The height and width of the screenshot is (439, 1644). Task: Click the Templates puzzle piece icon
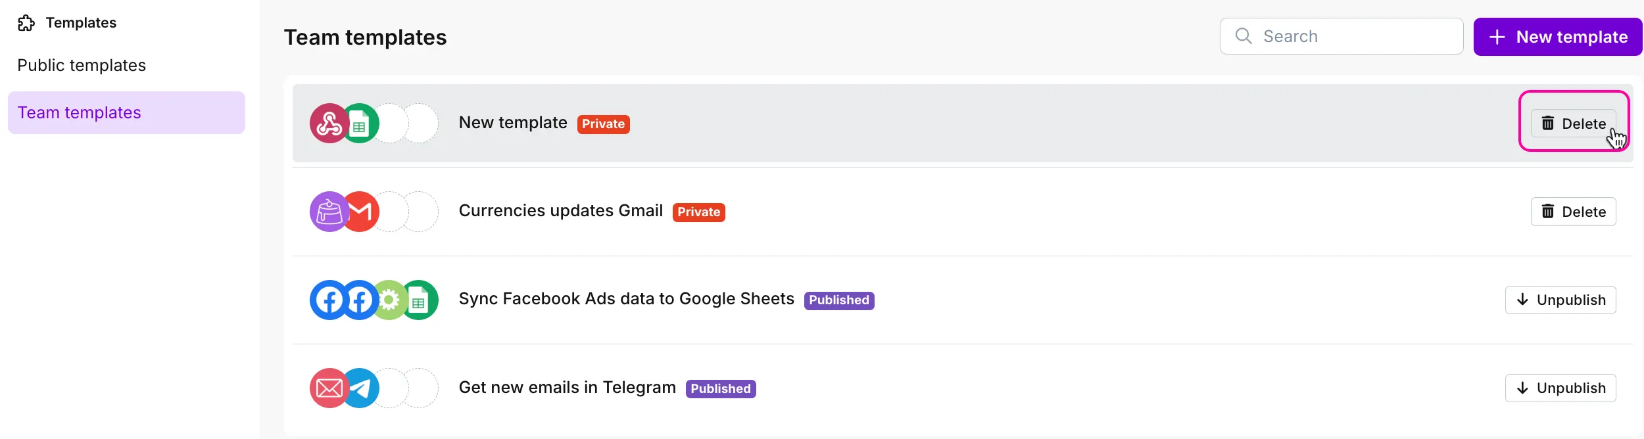26,23
